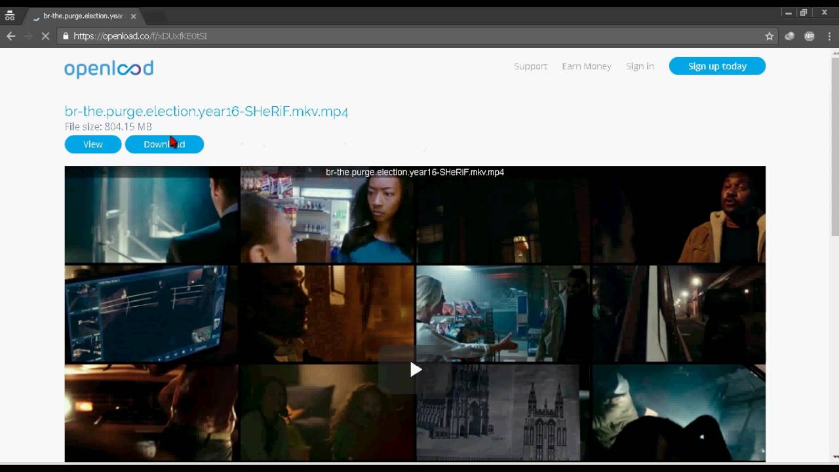
Task: Click the browser back arrow
Action: tap(11, 36)
